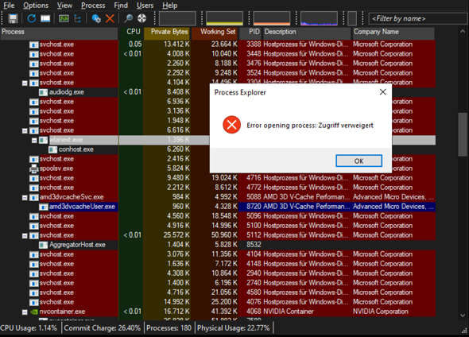Click the icon next to AggregatorHost.exe
The width and height of the screenshot is (469, 337).
point(44,245)
